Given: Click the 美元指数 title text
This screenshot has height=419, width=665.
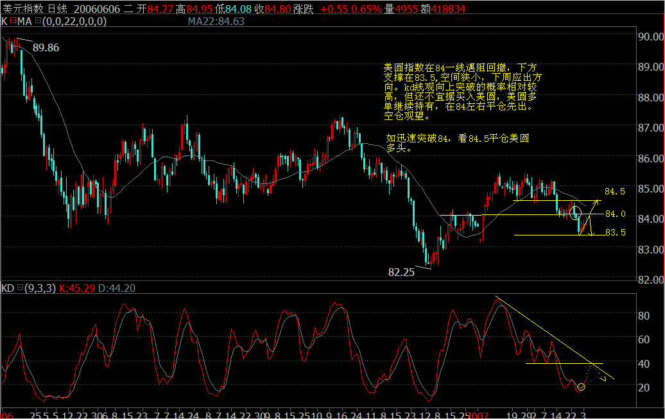Looking at the screenshot, I should [x=23, y=8].
